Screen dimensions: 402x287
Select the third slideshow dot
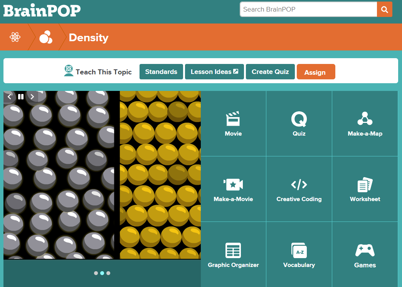pyautogui.click(x=108, y=273)
